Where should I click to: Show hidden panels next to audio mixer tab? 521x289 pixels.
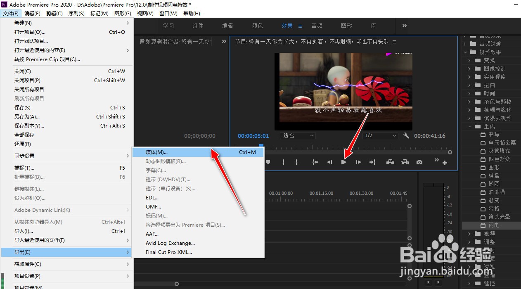coord(224,41)
